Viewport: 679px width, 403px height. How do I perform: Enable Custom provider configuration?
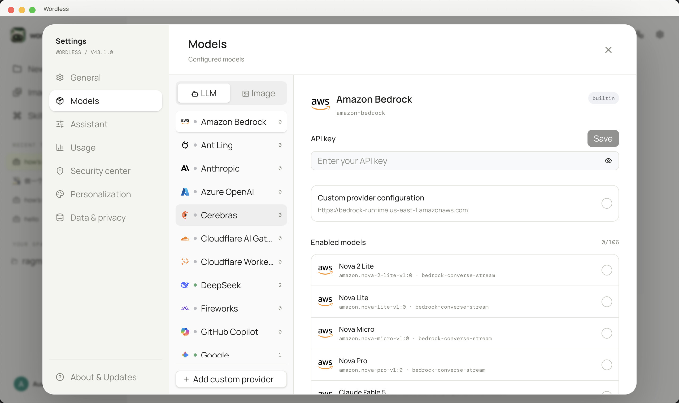[x=607, y=203]
